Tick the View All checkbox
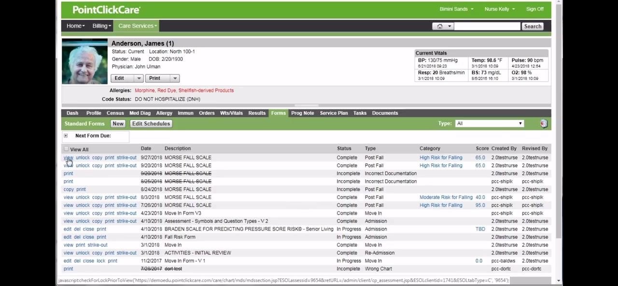Image resolution: width=618 pixels, height=286 pixels. click(66, 149)
